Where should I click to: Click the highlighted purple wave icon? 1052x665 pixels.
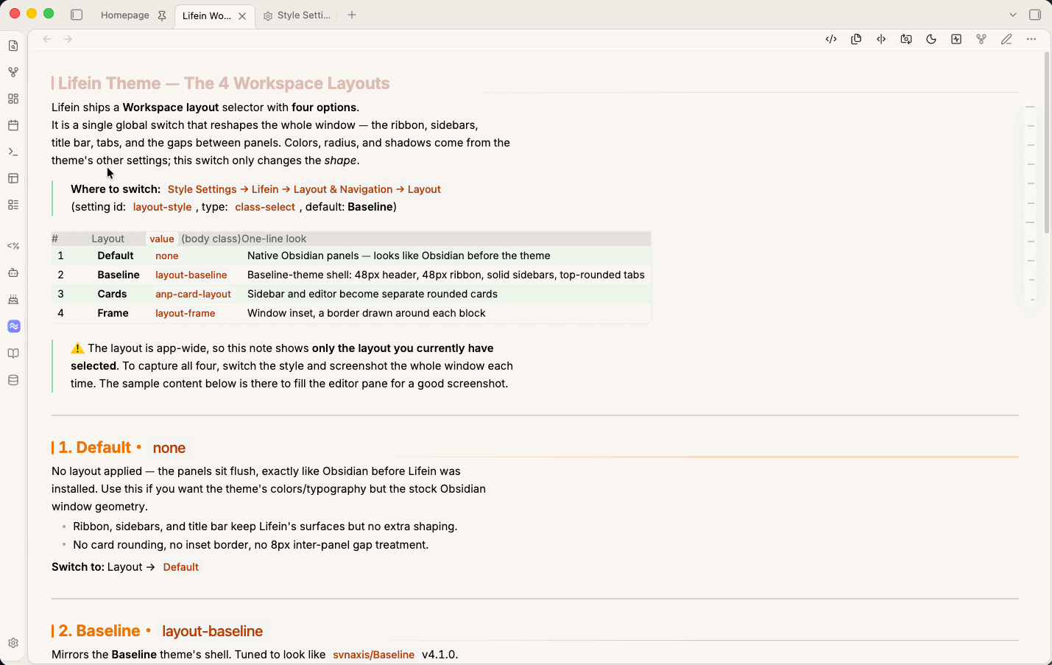(x=13, y=326)
